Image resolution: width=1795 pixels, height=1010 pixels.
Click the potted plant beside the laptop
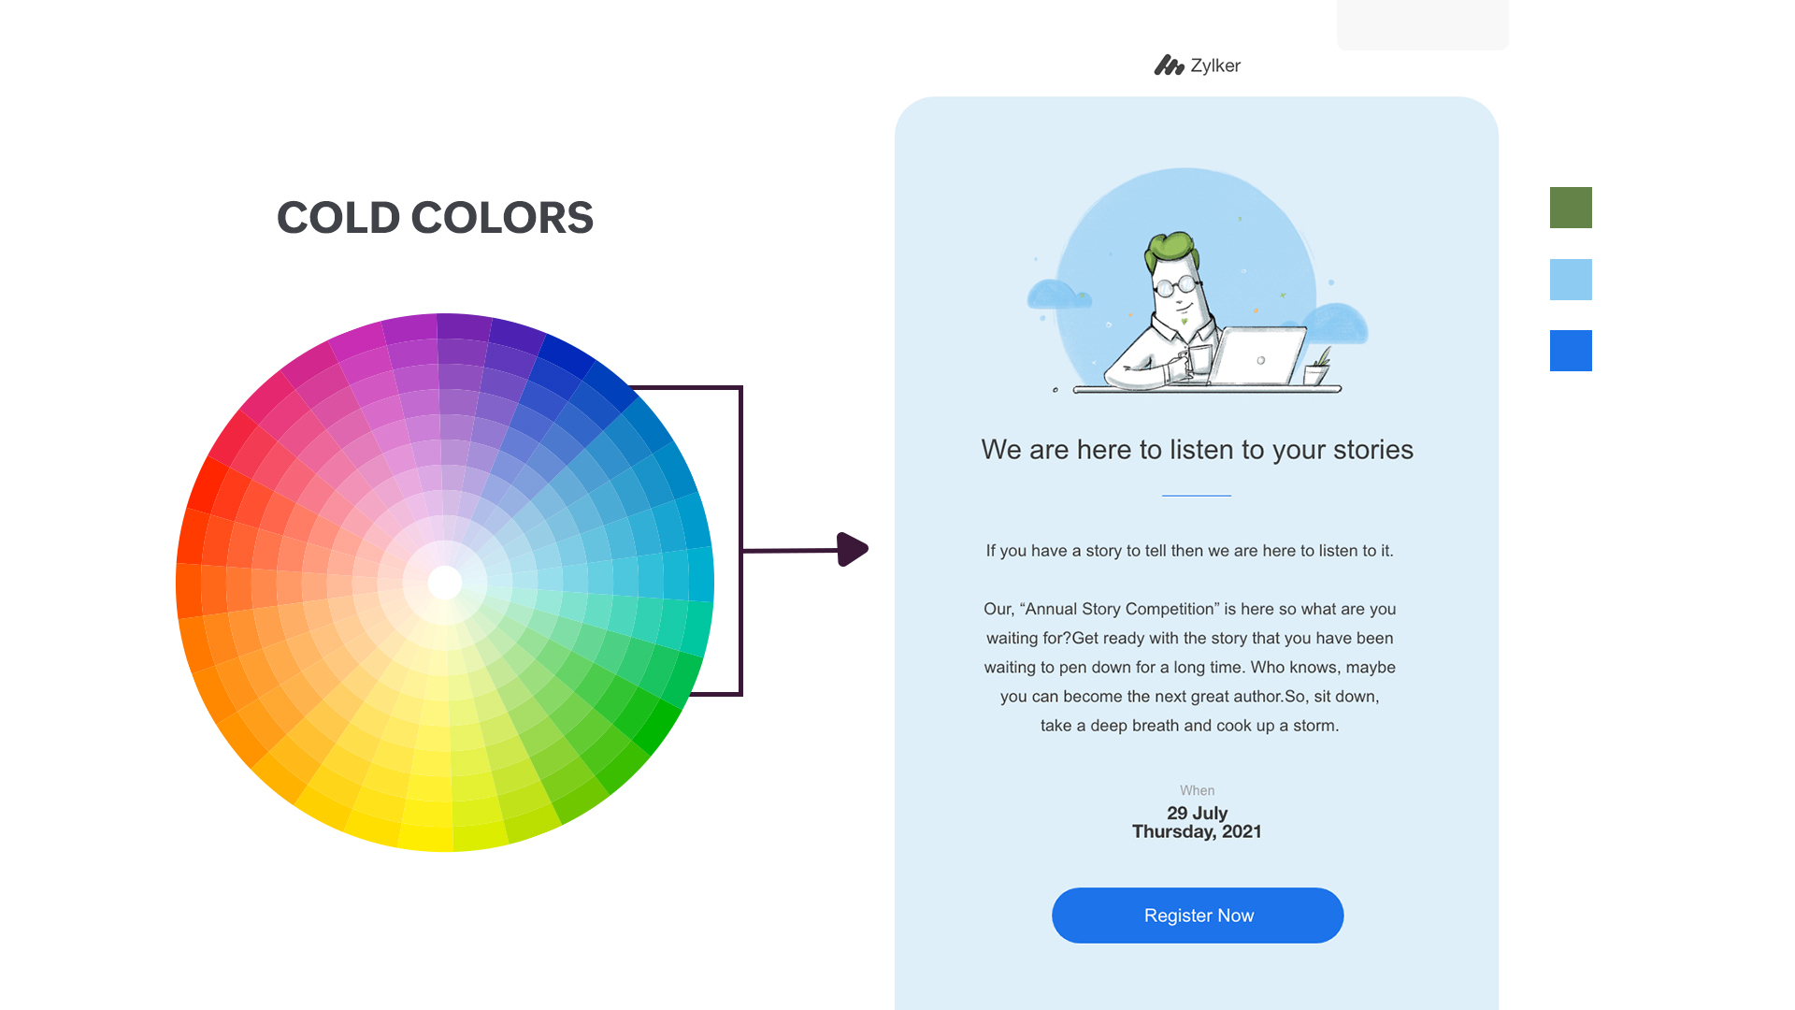[1318, 368]
